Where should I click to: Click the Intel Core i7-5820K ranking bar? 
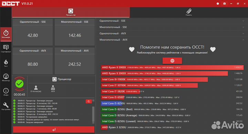point(120,91)
